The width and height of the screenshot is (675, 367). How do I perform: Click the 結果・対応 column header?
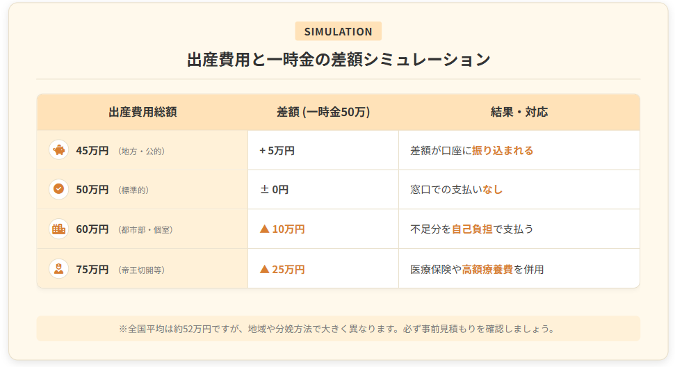(x=519, y=112)
